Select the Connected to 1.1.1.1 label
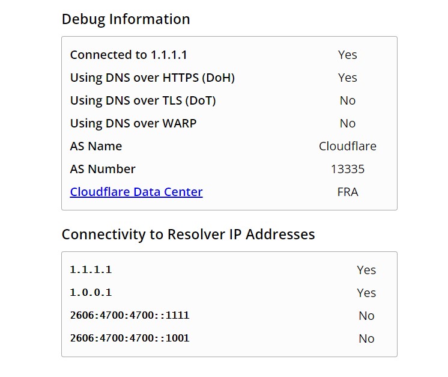 pyautogui.click(x=129, y=55)
